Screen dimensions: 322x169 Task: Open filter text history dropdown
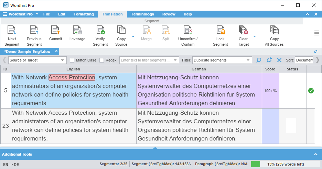coord(175,60)
